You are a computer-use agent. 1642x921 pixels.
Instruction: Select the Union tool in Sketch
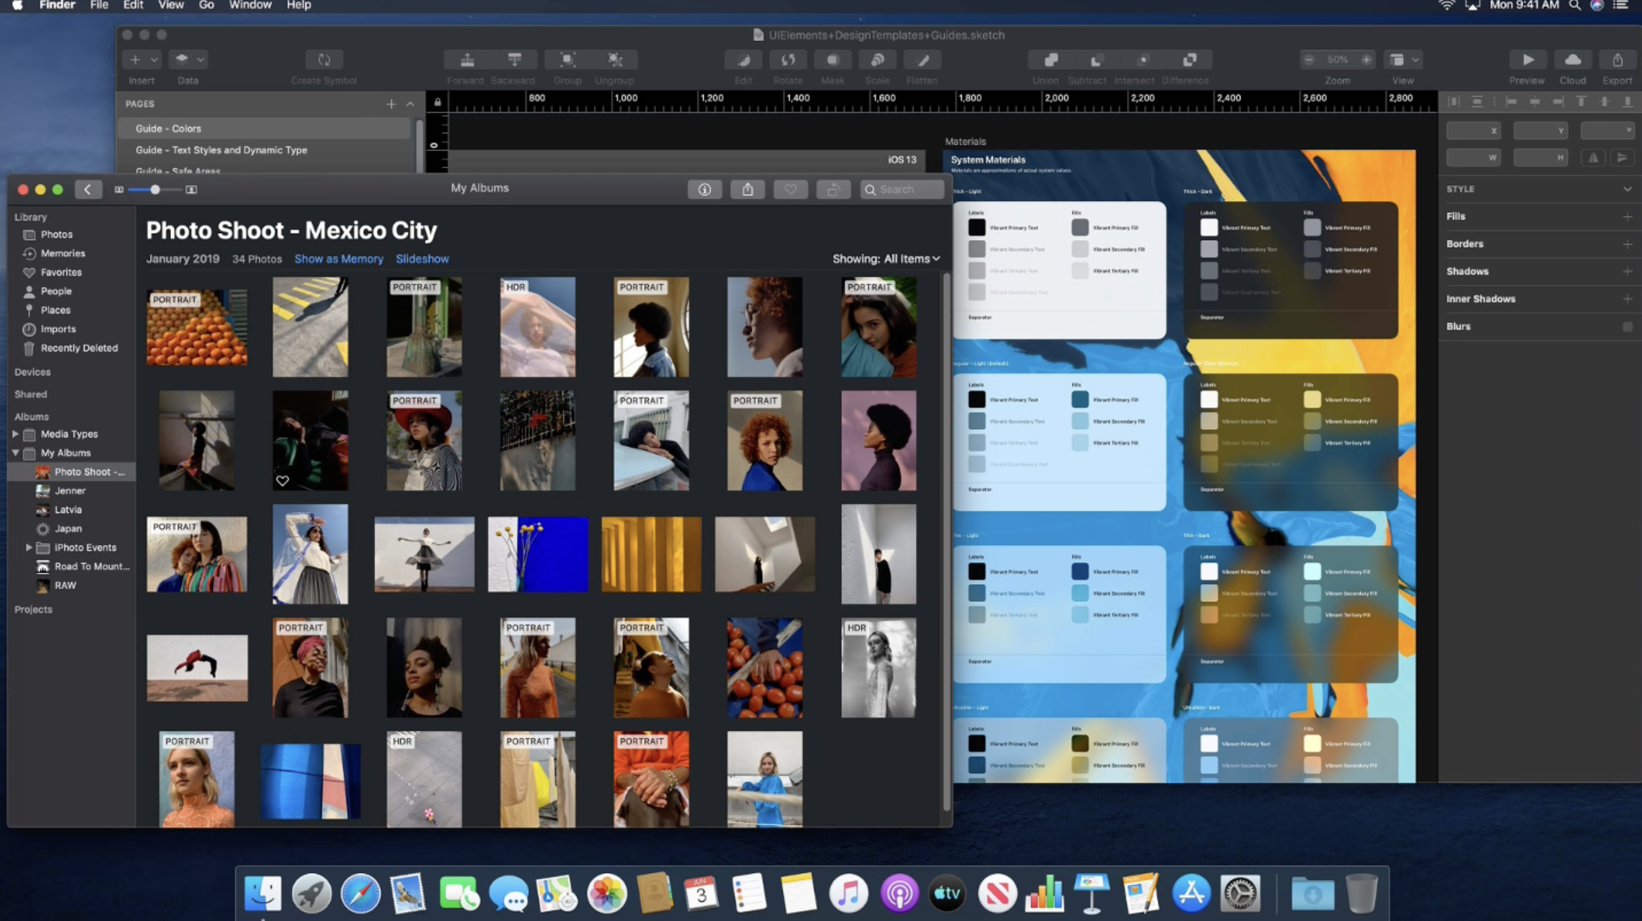pyautogui.click(x=1050, y=60)
